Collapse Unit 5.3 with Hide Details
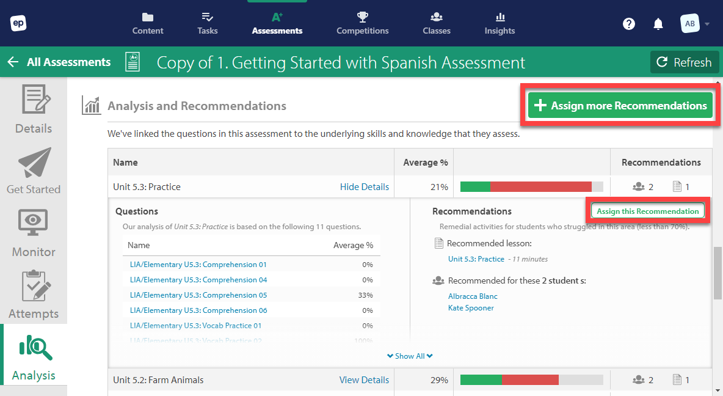 click(x=365, y=187)
